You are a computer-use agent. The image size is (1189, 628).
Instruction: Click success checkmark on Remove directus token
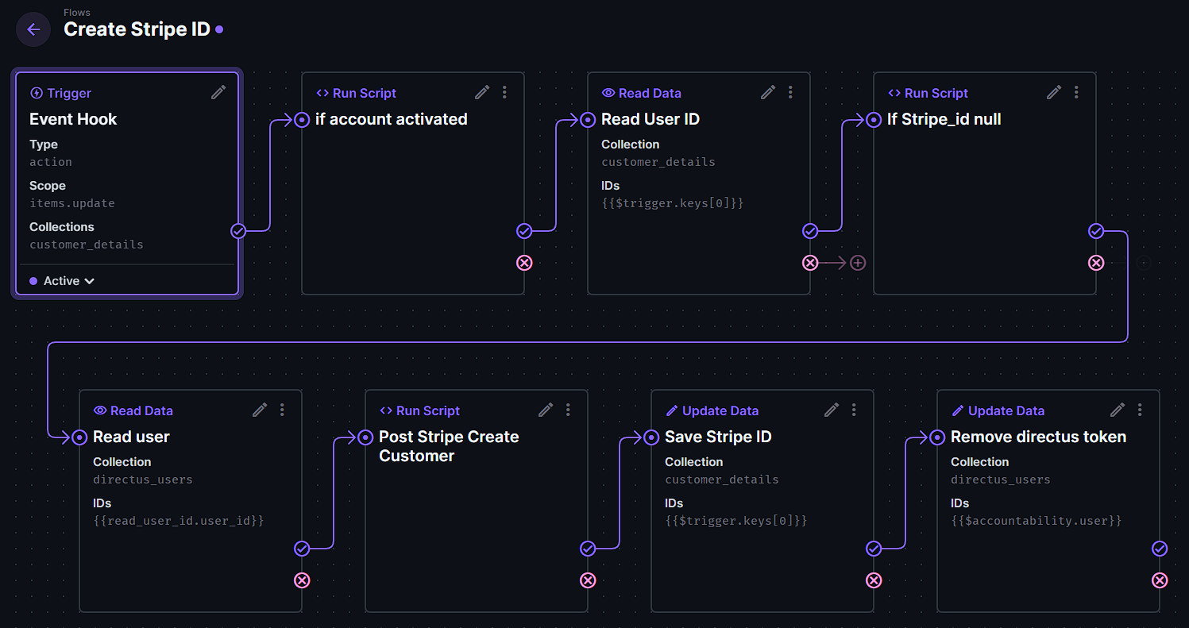[x=1160, y=549]
